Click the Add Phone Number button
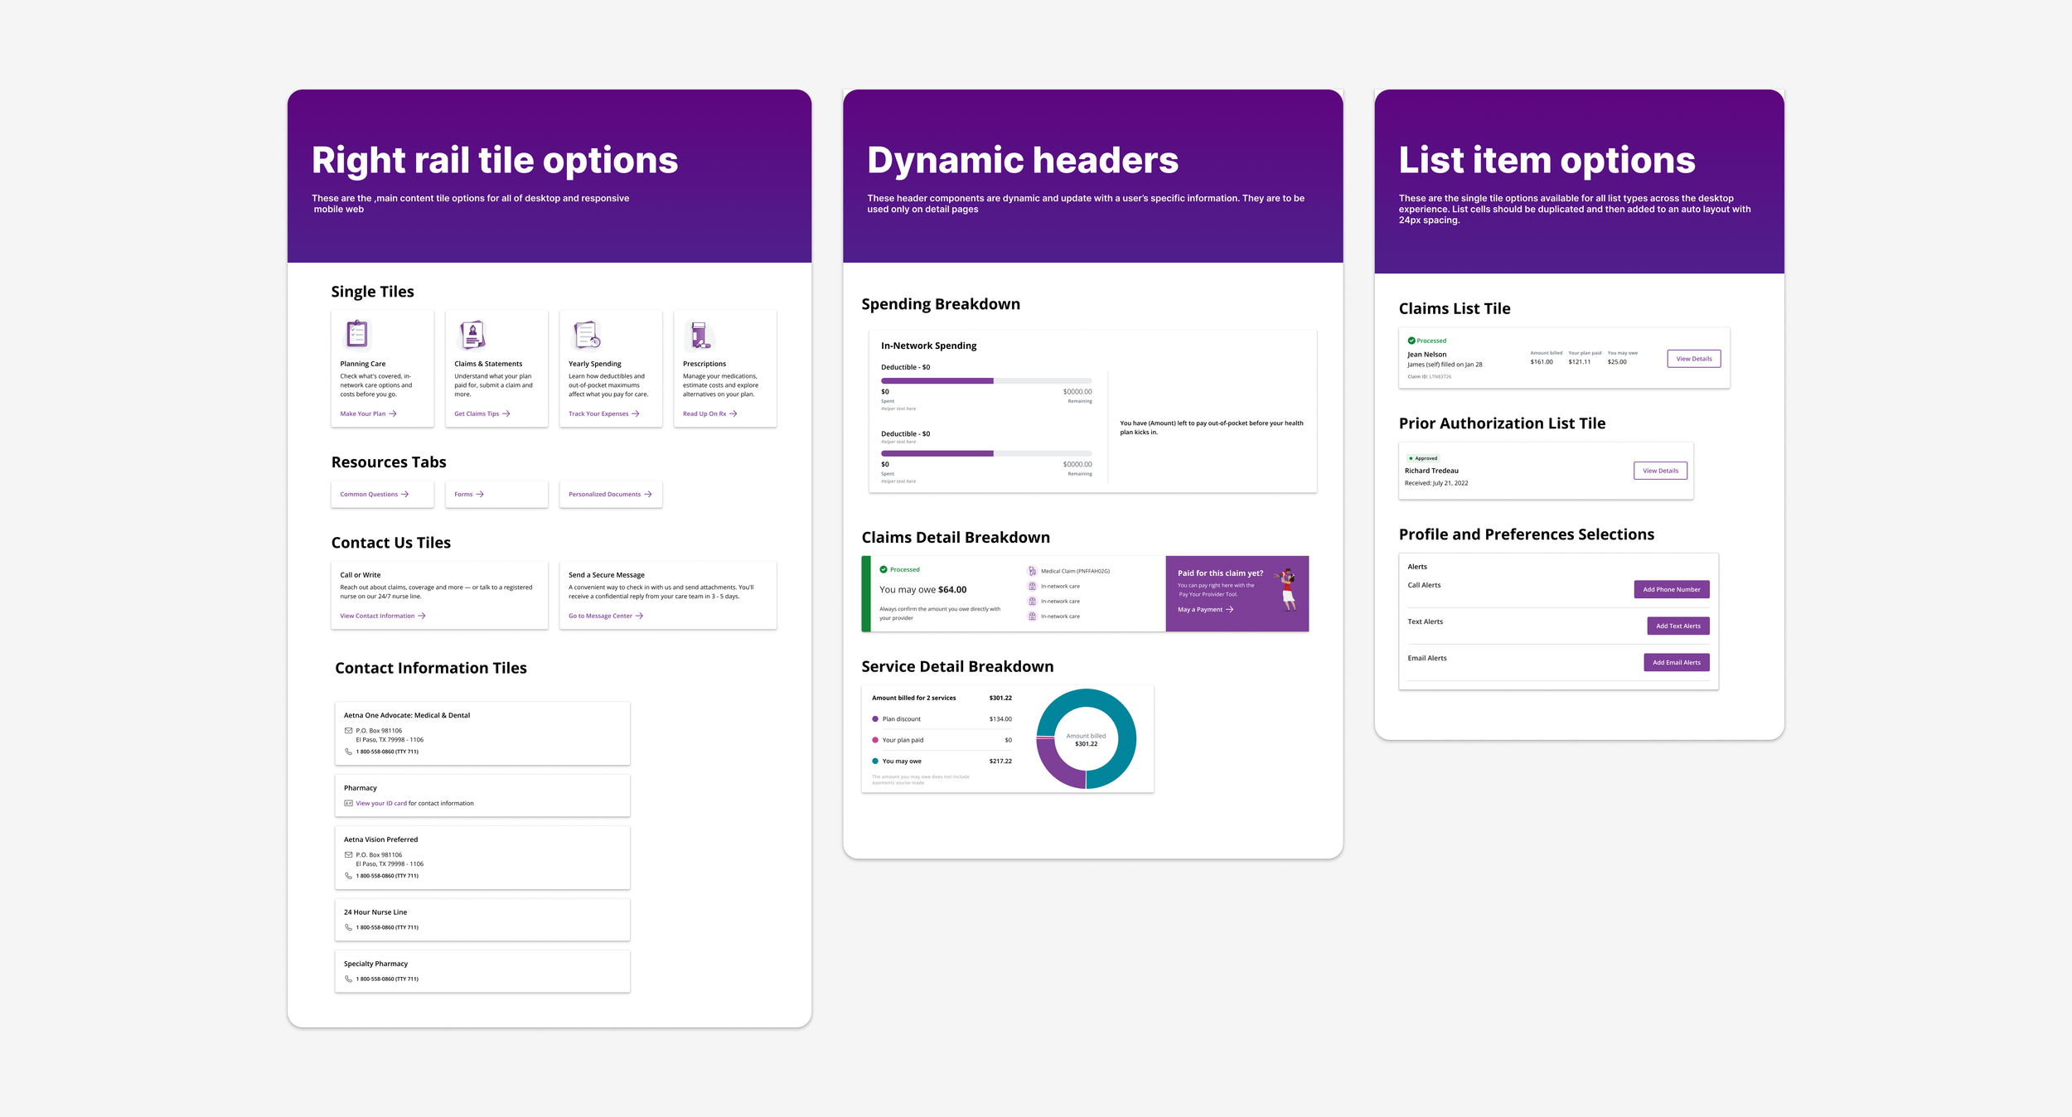The height and width of the screenshot is (1117, 2072). (1672, 589)
